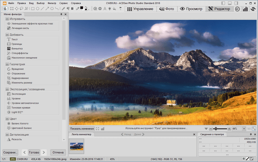Select the arrow drawing tool
Screen dimensions: 258x162
(x=48, y=8)
